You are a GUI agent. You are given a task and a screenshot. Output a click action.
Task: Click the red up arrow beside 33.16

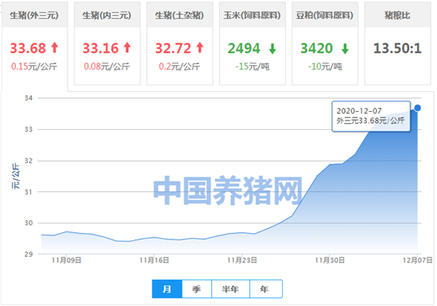[x=127, y=48]
